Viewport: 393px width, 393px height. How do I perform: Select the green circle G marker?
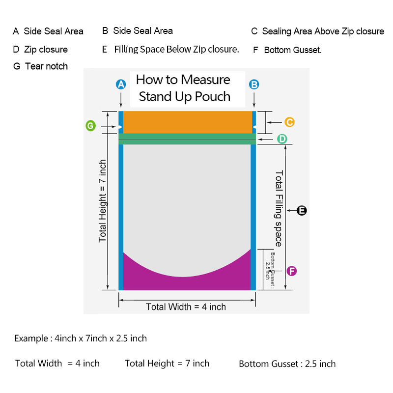tap(91, 126)
